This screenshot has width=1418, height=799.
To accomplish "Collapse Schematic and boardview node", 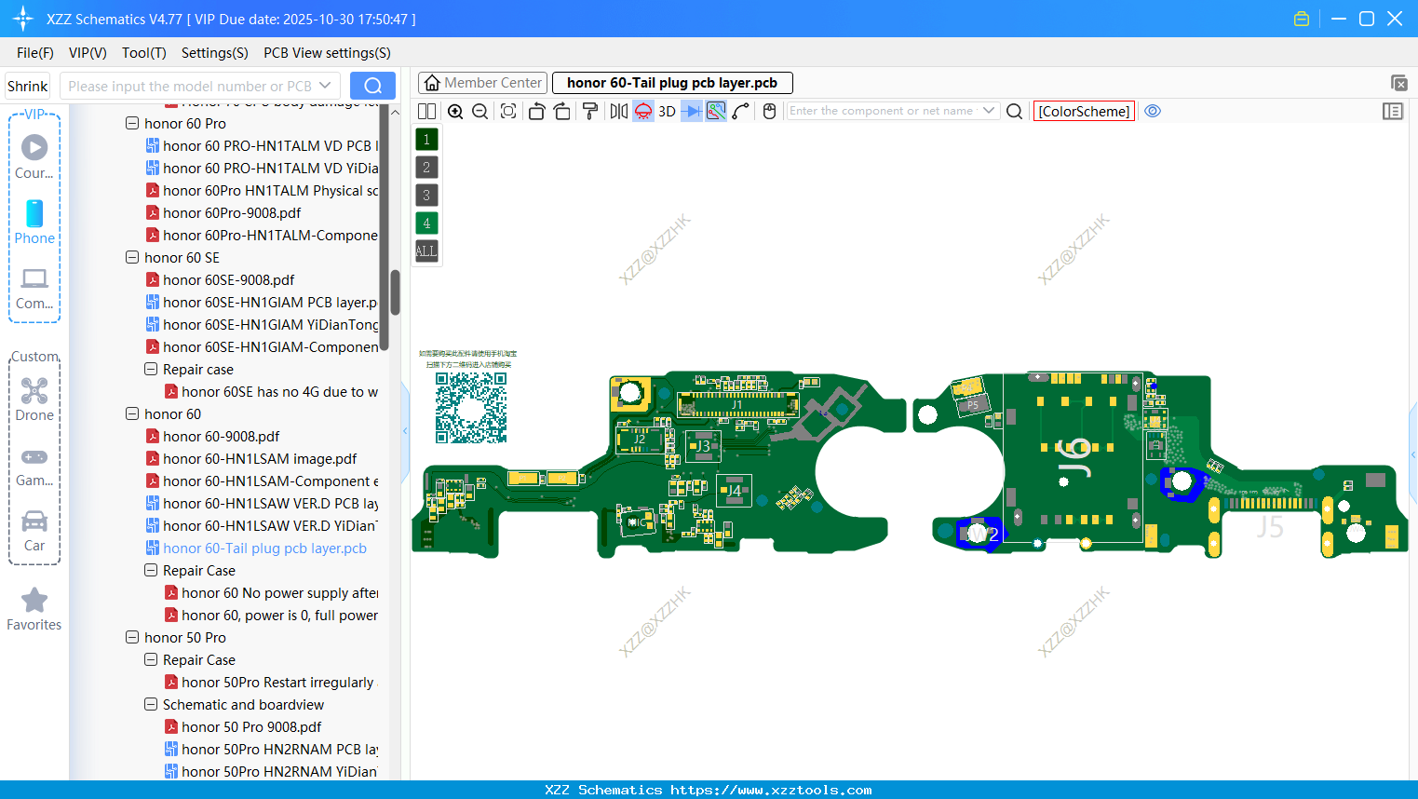I will tap(151, 704).
